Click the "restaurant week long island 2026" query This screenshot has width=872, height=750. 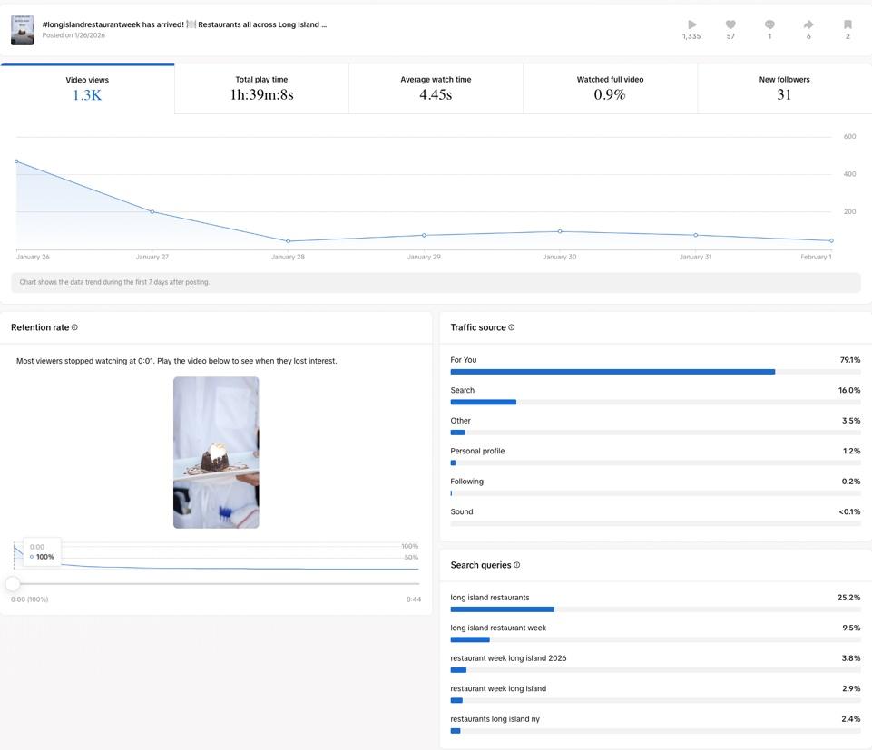pos(508,658)
